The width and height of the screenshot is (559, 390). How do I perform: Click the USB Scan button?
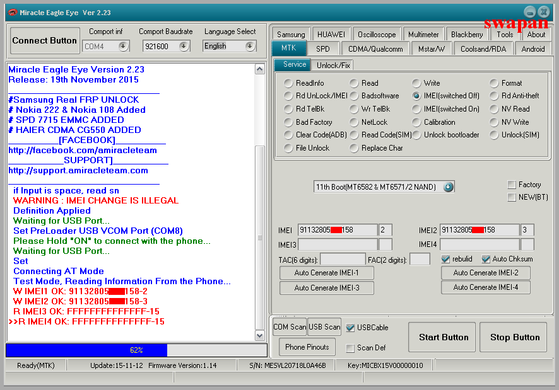(324, 327)
